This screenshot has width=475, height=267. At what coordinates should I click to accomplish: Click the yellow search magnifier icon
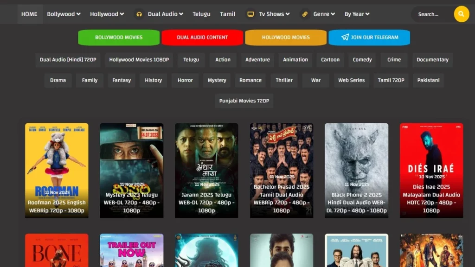(x=461, y=14)
